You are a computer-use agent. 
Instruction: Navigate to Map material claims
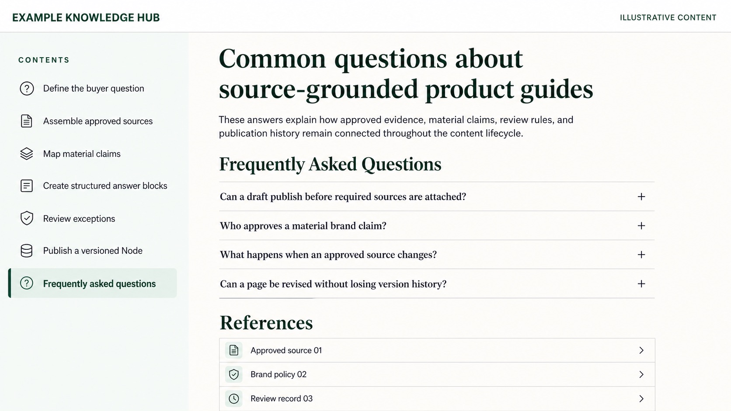click(x=82, y=154)
